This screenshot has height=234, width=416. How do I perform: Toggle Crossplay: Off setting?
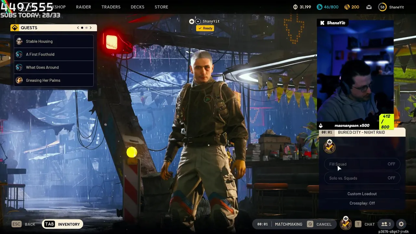[362, 203]
